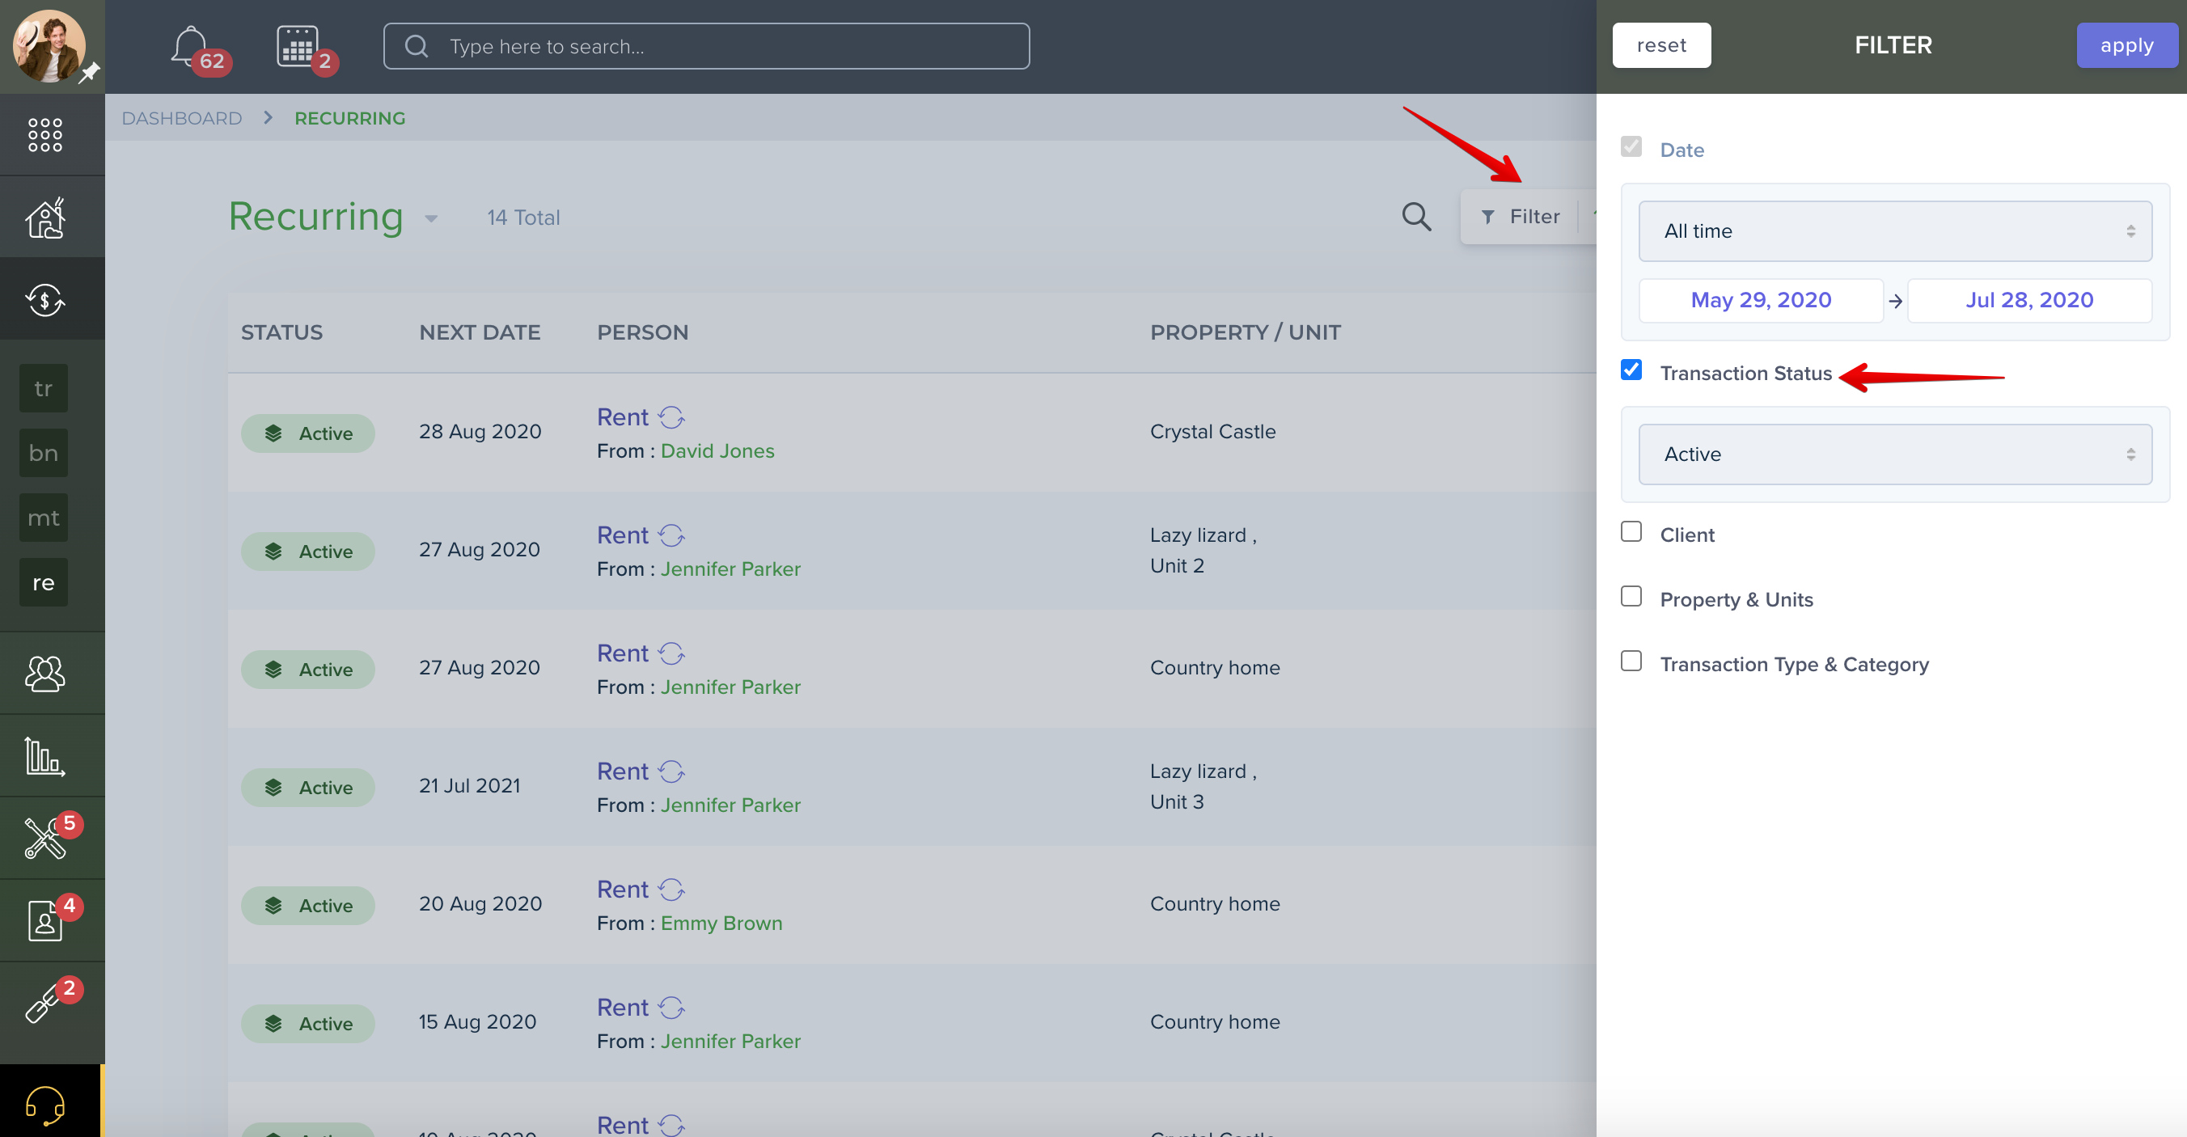The height and width of the screenshot is (1137, 2187).
Task: Click Active status badge for 28 Aug 2020
Action: (307, 433)
